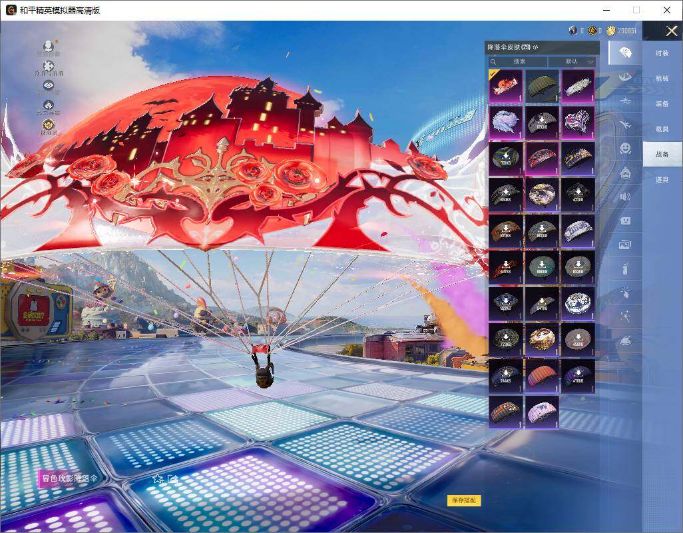Open 收藏家 collector badge icon
Viewport: 683px width, 533px height.
click(x=49, y=126)
